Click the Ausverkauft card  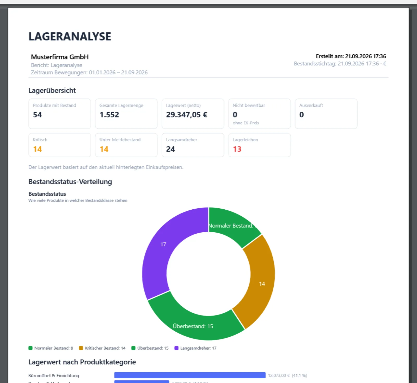pos(326,114)
